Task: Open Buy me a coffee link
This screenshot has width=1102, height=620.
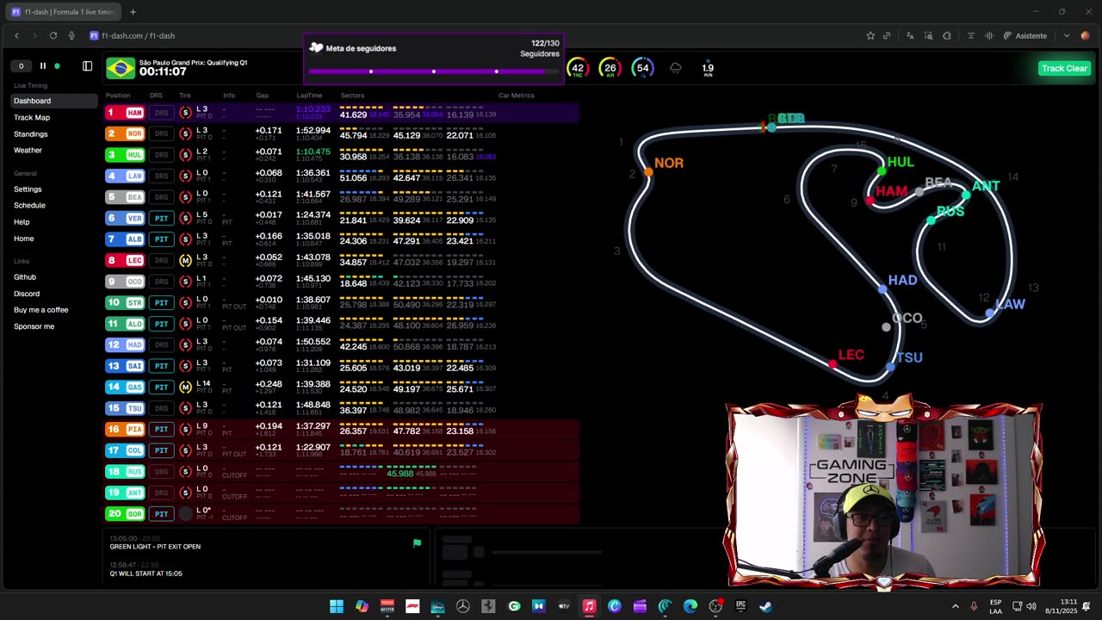Action: pyautogui.click(x=40, y=309)
